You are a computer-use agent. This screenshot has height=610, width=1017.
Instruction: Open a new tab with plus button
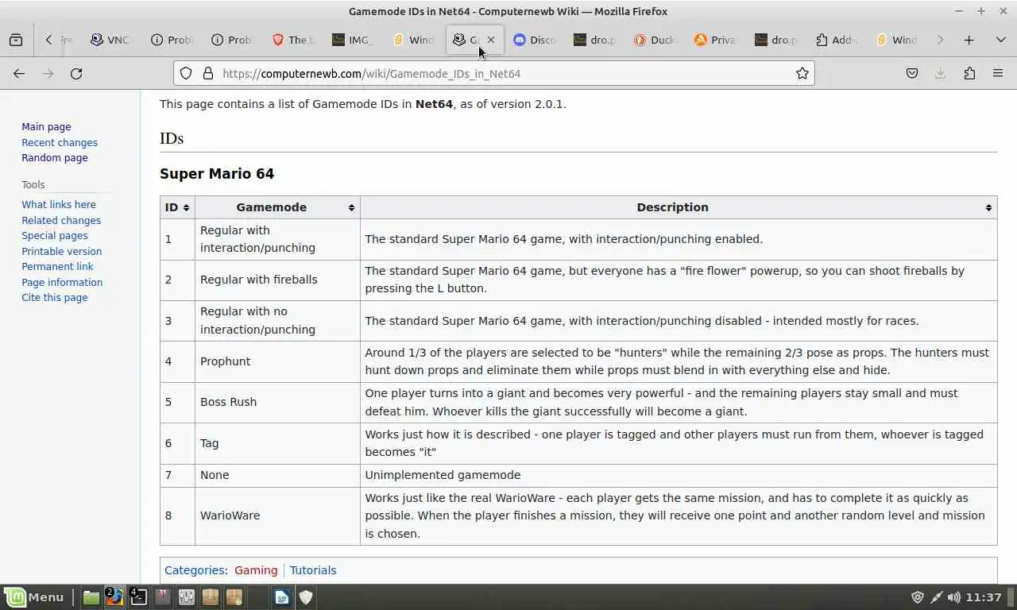(x=969, y=40)
